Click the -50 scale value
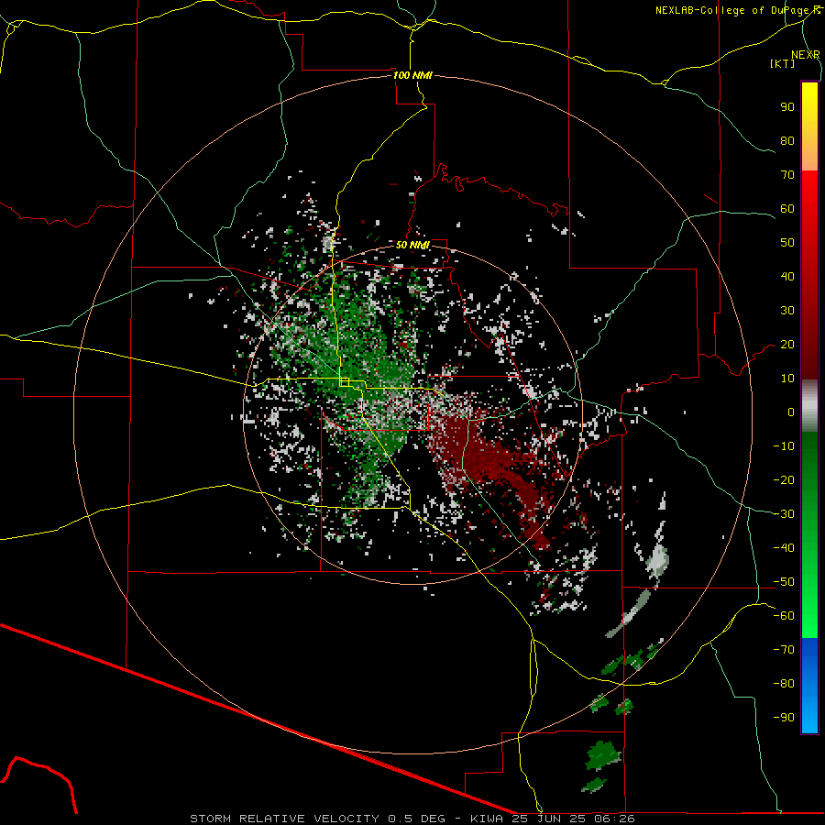The width and height of the screenshot is (825, 825). (x=784, y=582)
